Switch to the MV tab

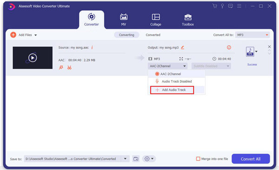point(124,19)
